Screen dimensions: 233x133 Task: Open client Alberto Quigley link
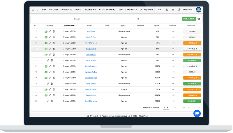pos(91,78)
